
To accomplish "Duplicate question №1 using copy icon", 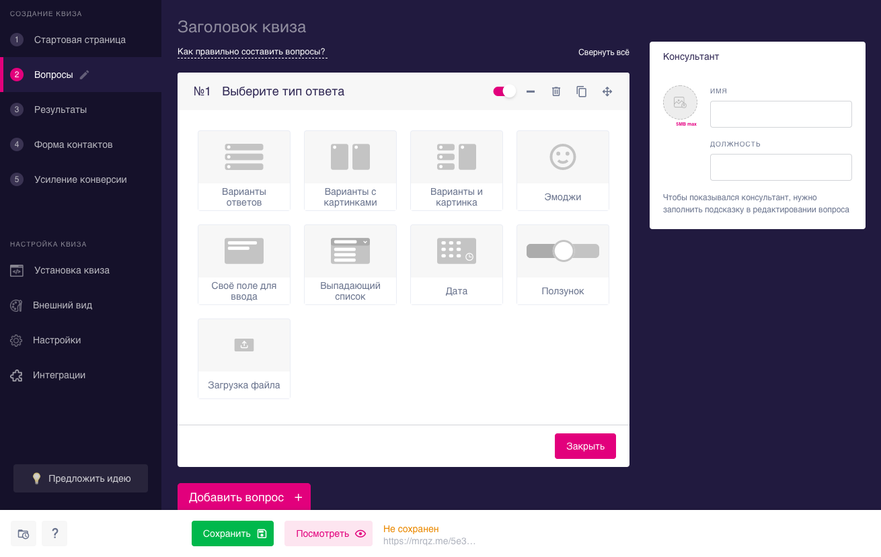I will [x=582, y=91].
